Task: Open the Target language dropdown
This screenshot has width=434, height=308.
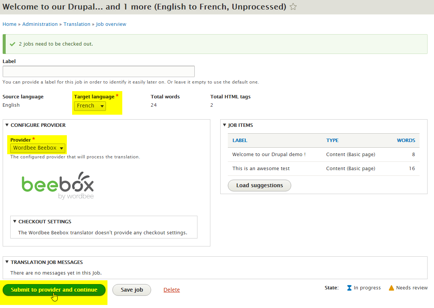Action: 90,106
